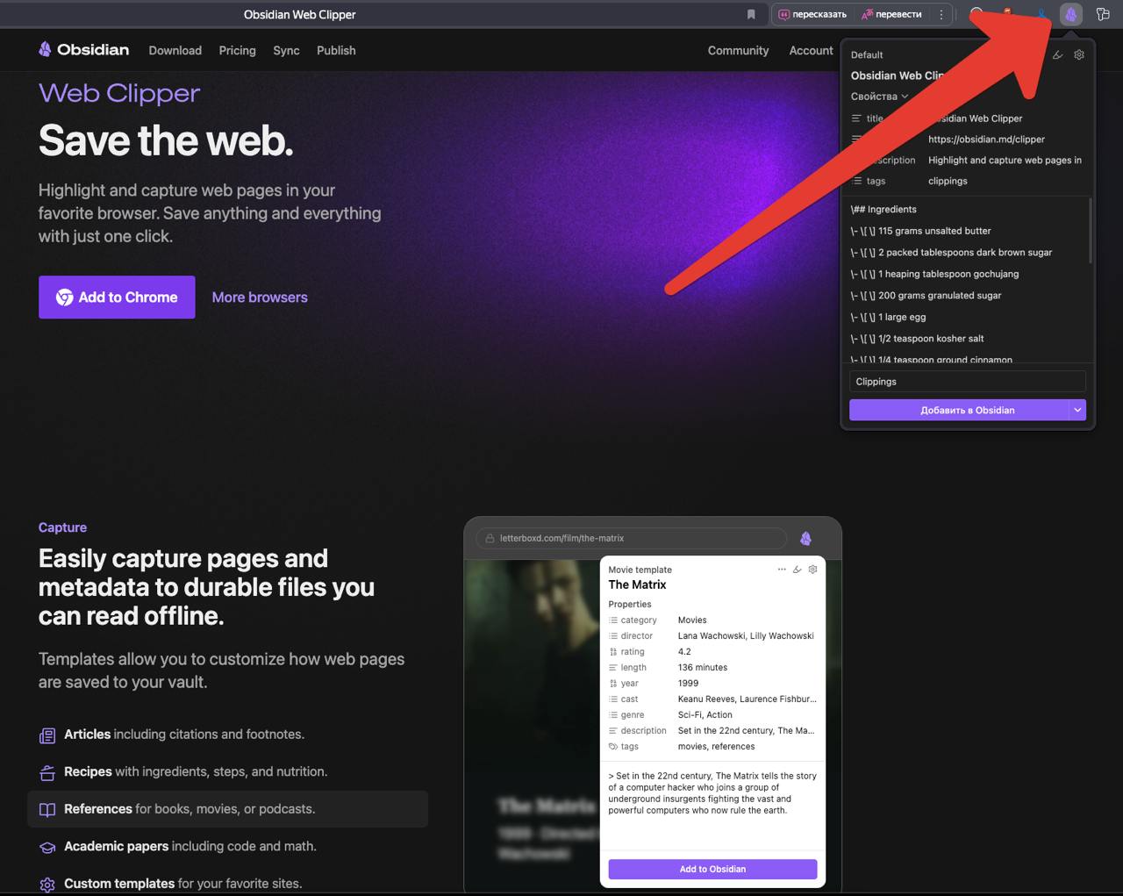Click the ## Ingredients heading line
Viewport: 1123px width, 896px height.
[x=883, y=210]
